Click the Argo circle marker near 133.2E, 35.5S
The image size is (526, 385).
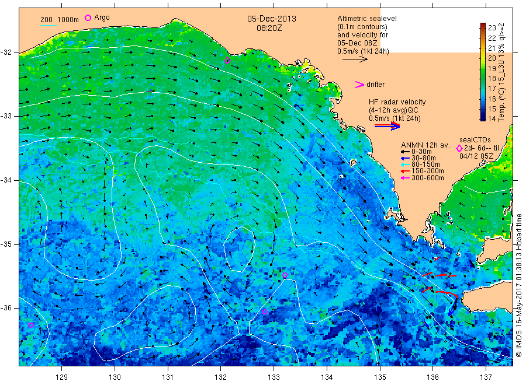click(285, 275)
